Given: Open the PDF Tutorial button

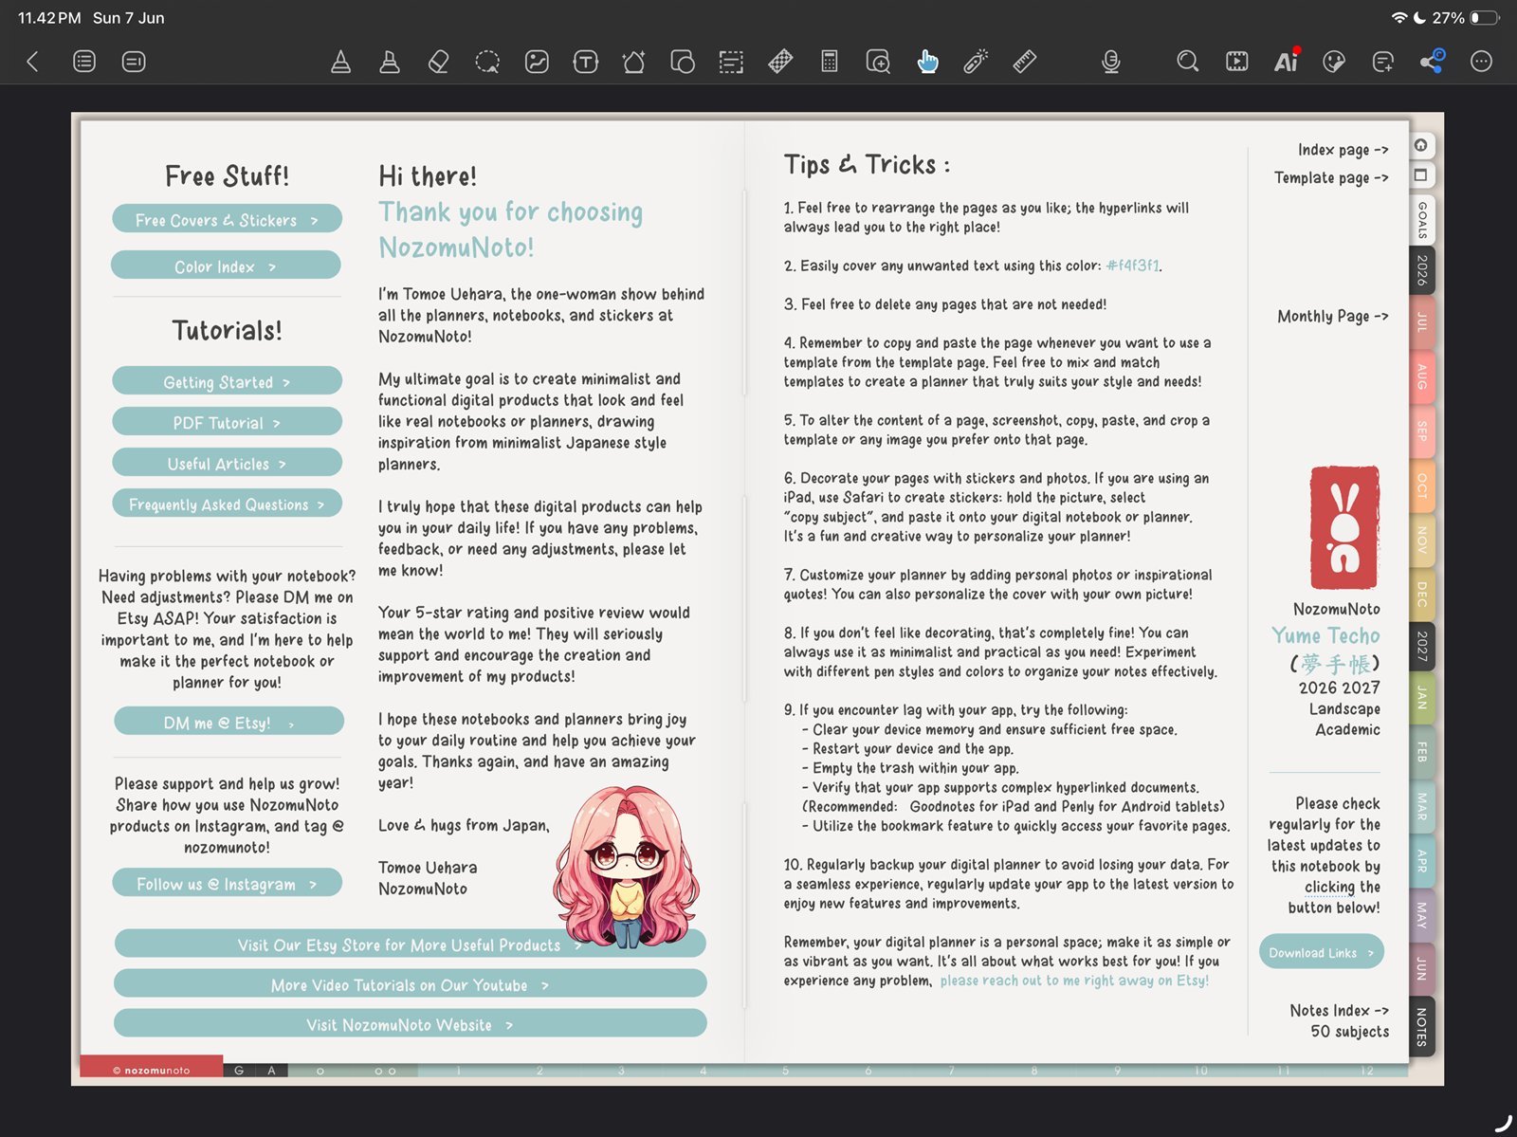Looking at the screenshot, I should pyautogui.click(x=227, y=422).
